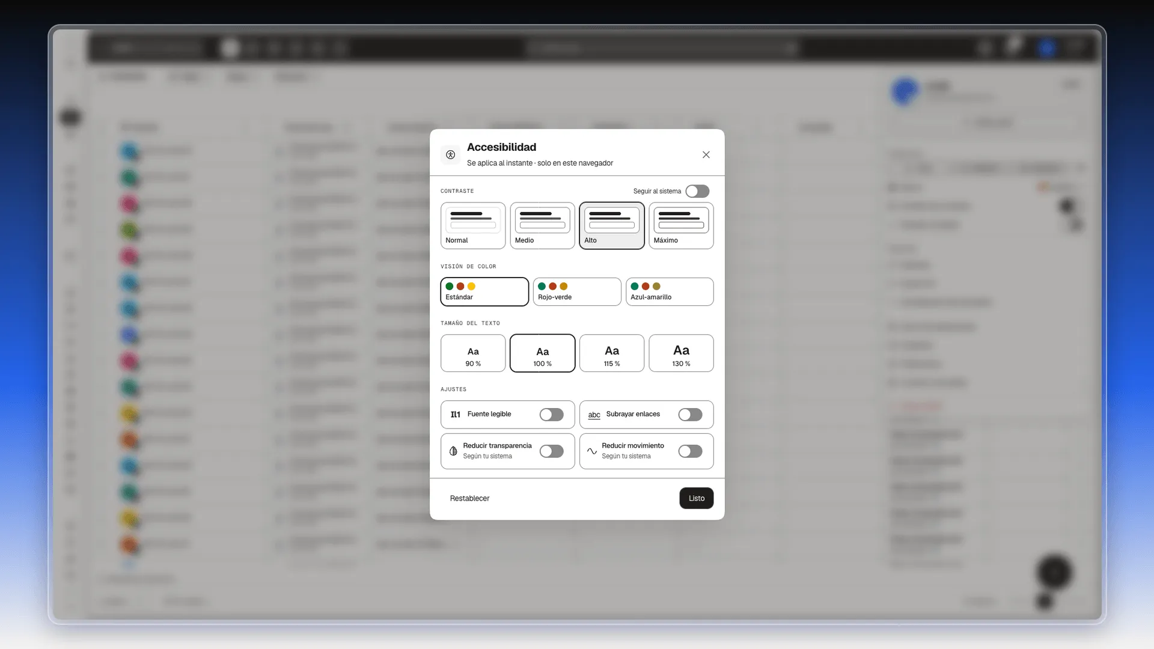Turn on Subrayar enlaces switch
Screen dimensions: 1154x649
pos(690,415)
